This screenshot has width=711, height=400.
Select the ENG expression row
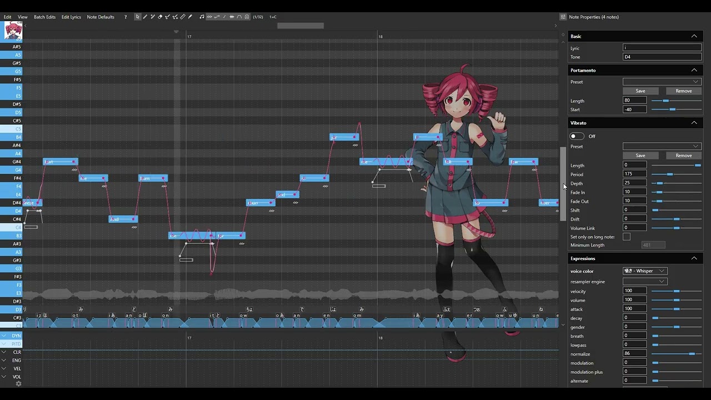pyautogui.click(x=11, y=361)
